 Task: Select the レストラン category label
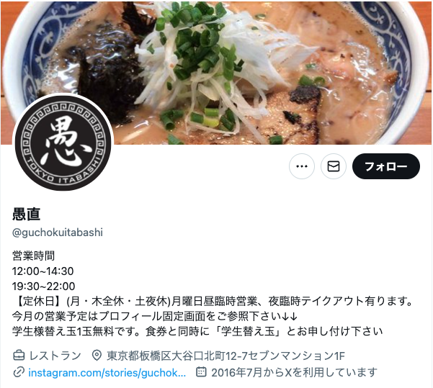[55, 356]
